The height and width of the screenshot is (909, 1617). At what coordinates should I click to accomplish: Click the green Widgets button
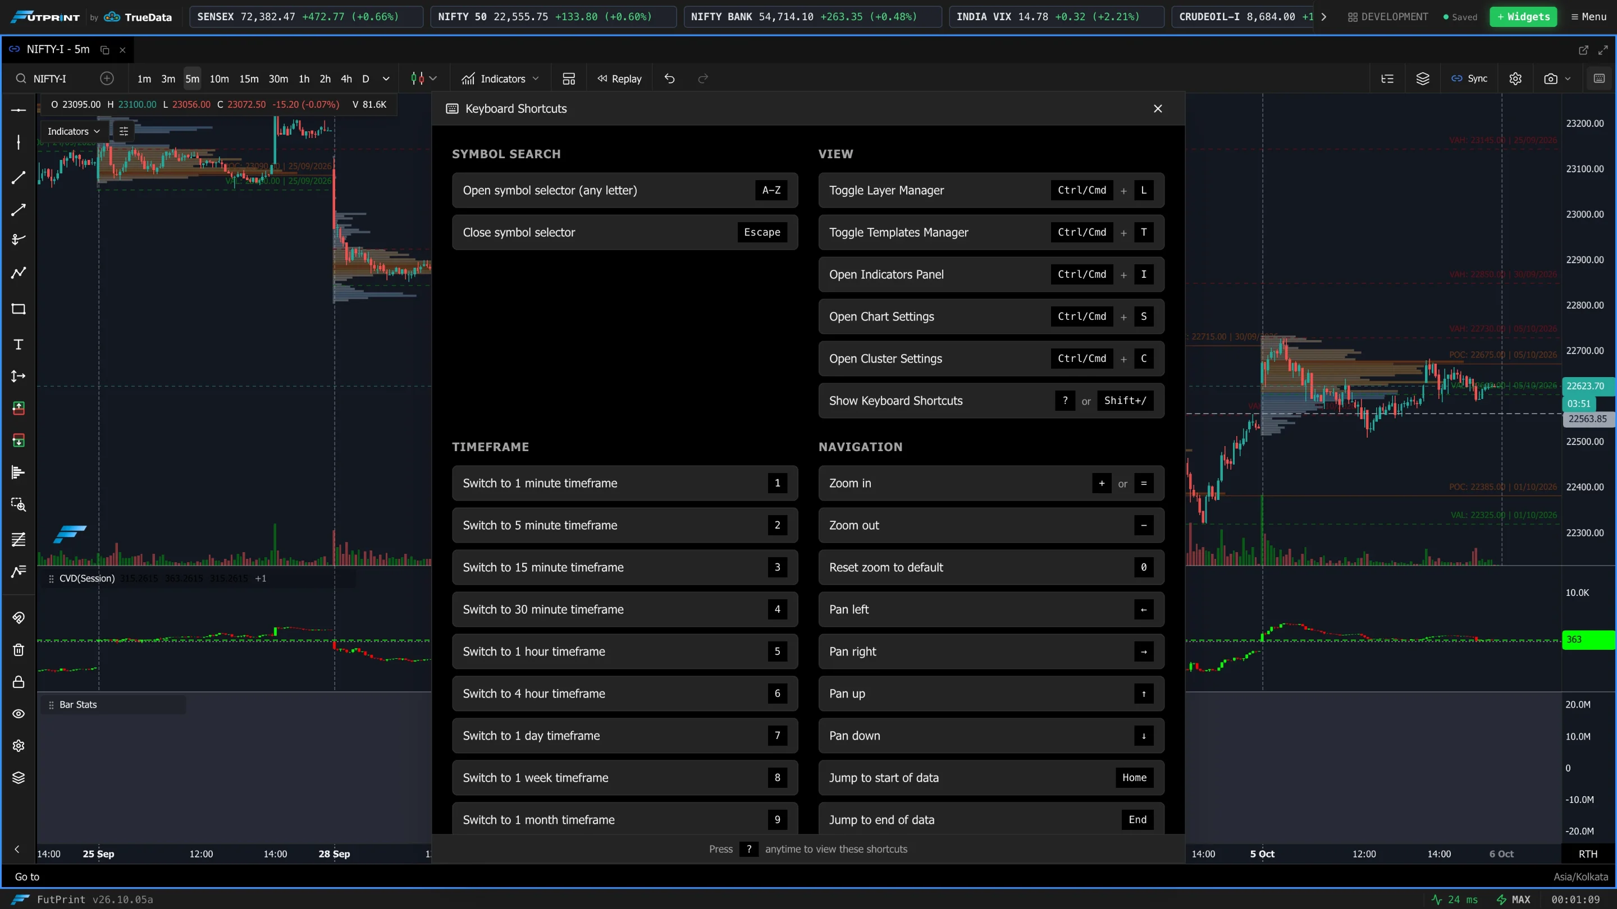point(1523,16)
